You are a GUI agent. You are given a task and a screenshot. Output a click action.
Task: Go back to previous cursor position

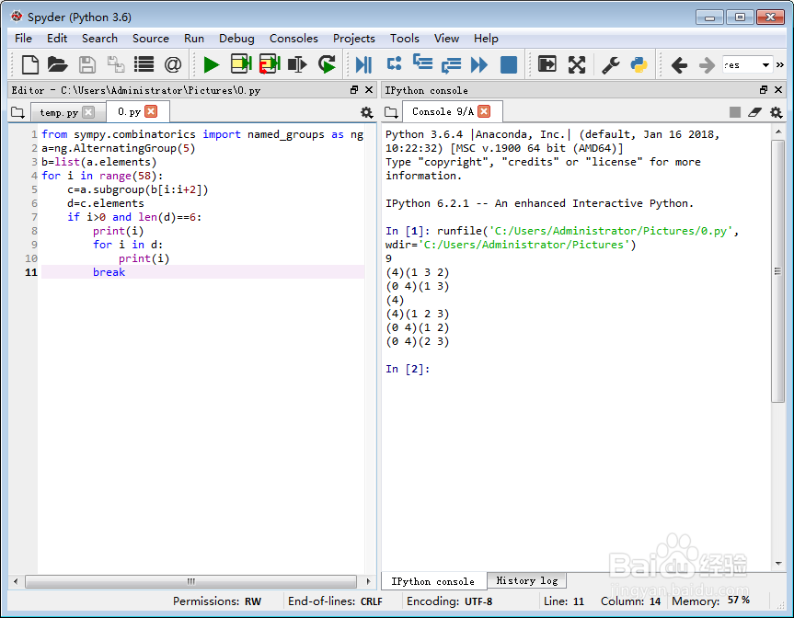point(679,64)
